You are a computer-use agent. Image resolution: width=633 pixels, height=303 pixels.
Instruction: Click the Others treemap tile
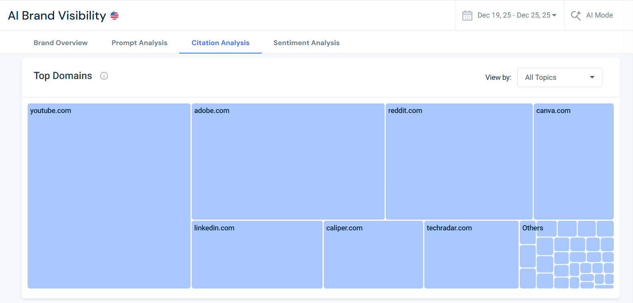pyautogui.click(x=528, y=232)
